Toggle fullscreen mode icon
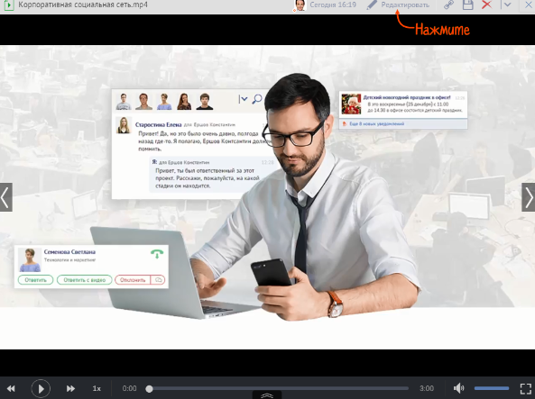This screenshot has height=399, width=535. click(x=526, y=388)
